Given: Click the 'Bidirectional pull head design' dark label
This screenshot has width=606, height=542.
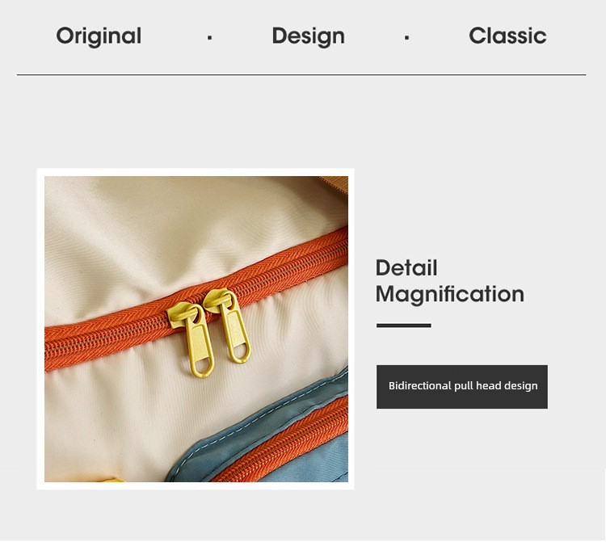Looking at the screenshot, I should click(462, 387).
